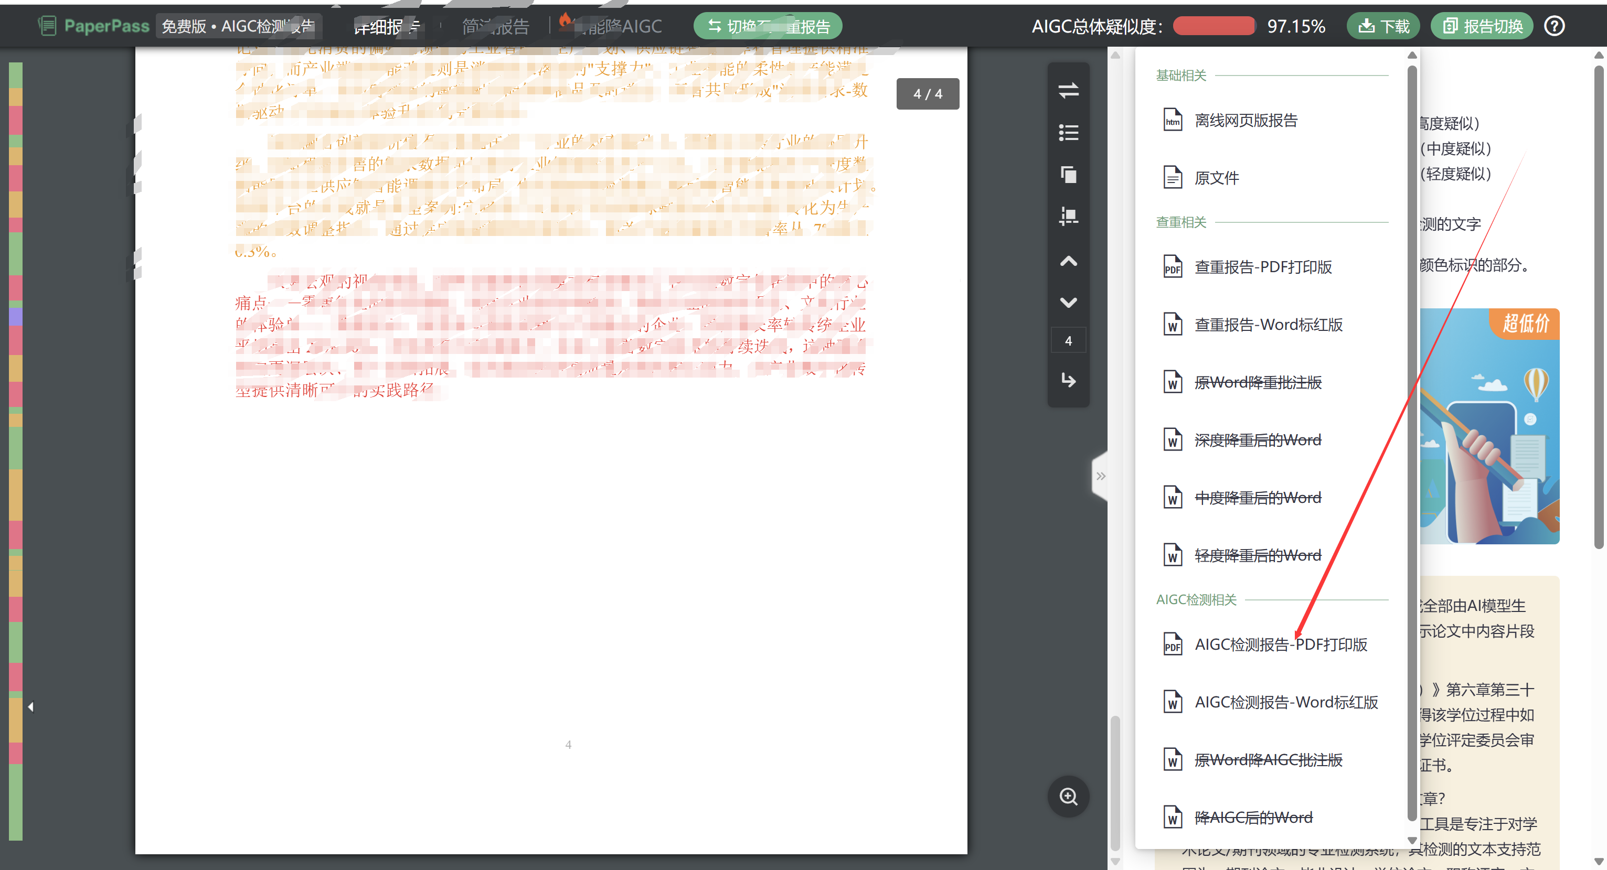The width and height of the screenshot is (1607, 870).
Task: Click the crop selection icon in toolbar
Action: 1068,217
